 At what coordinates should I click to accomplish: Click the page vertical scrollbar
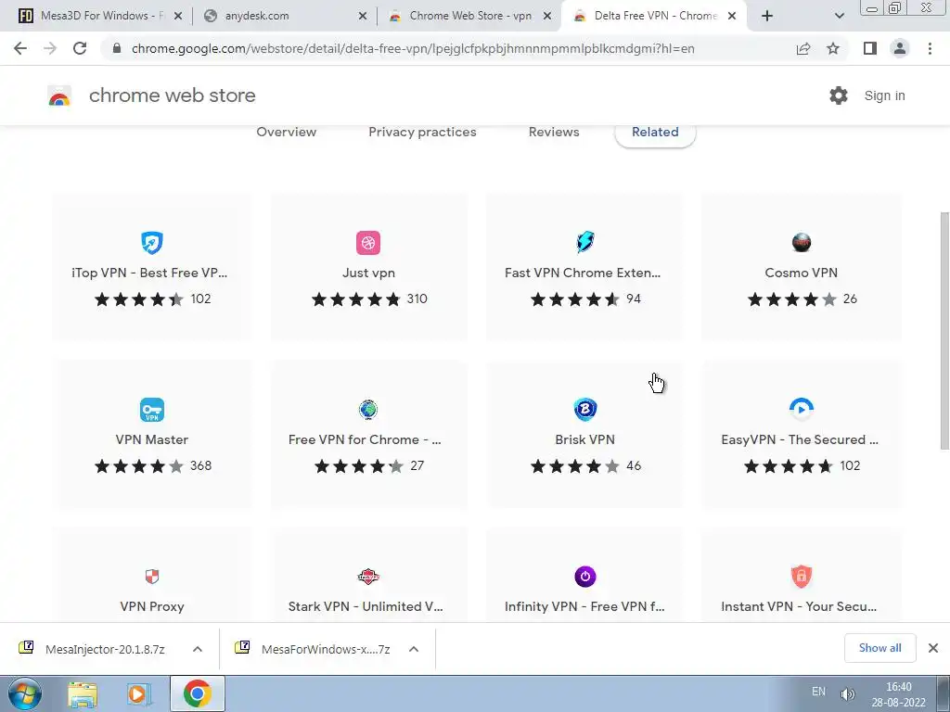point(944,331)
